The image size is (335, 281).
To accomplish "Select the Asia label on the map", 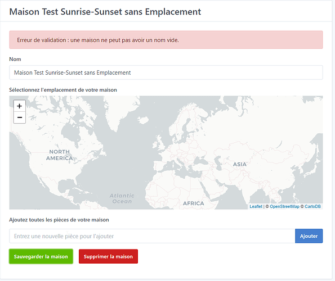I will coord(239,164).
